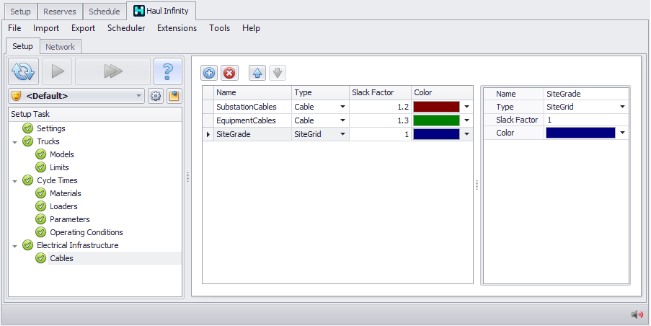The height and width of the screenshot is (326, 651).
Task: Click the refresh arrows button
Action: tap(23, 71)
